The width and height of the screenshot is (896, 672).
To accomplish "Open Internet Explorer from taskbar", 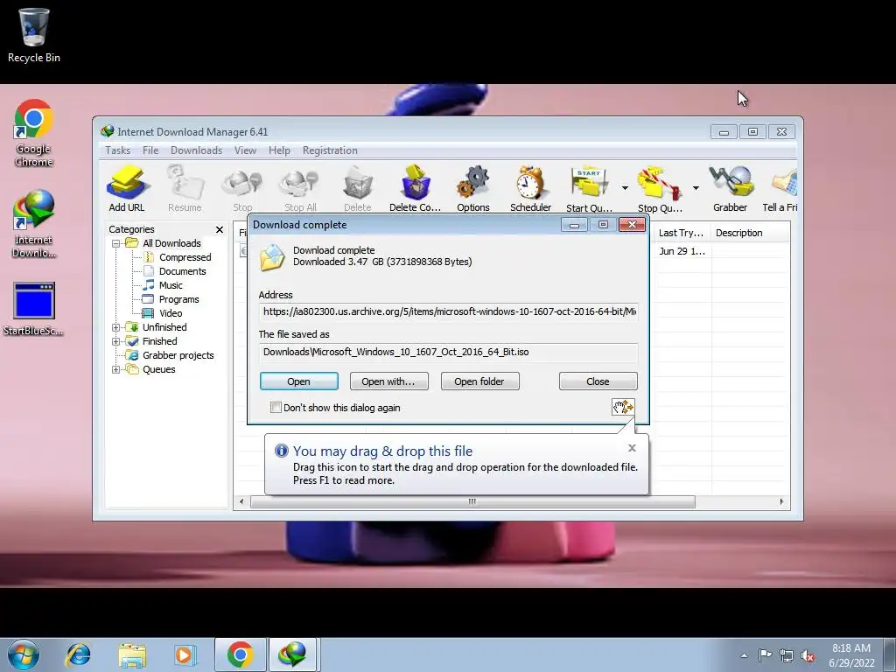I will coord(78,654).
